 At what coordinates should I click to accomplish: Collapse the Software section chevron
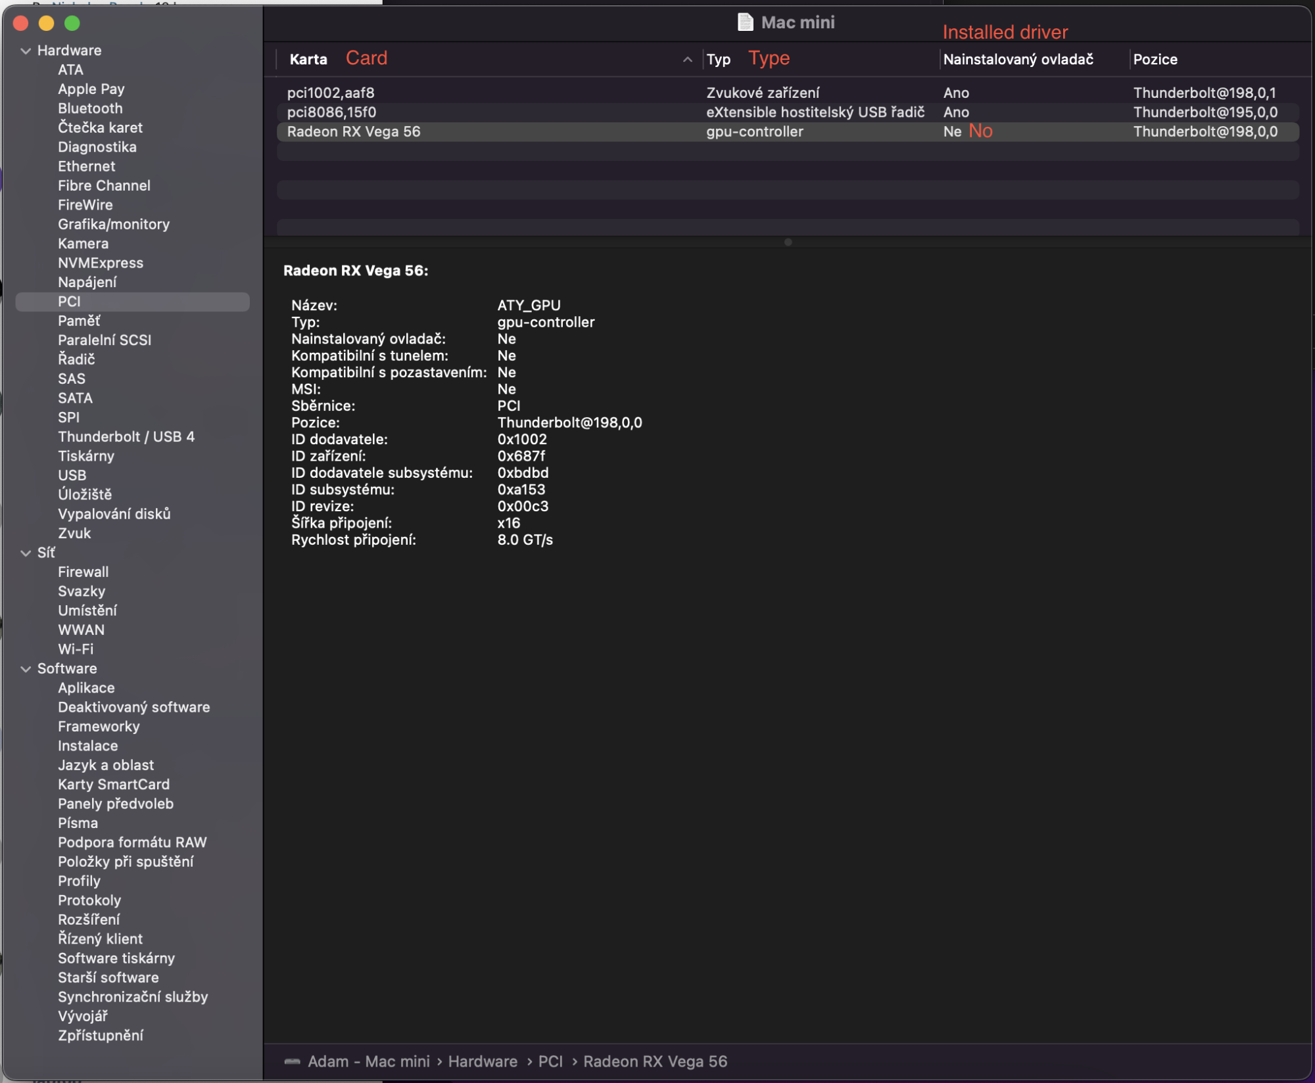click(26, 669)
